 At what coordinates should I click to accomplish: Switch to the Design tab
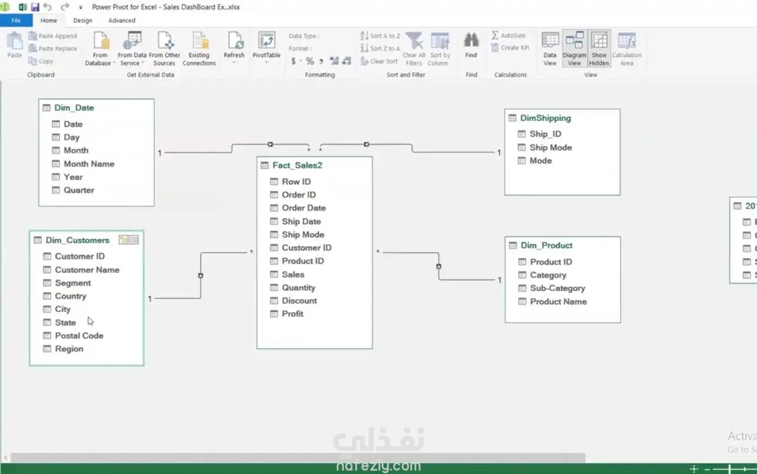(x=83, y=20)
